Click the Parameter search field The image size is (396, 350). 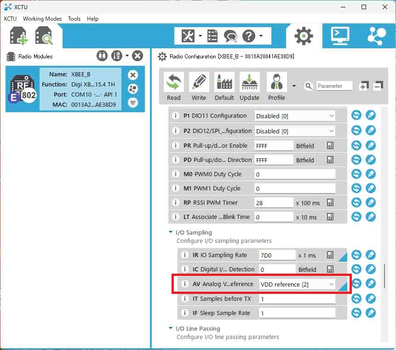334,86
